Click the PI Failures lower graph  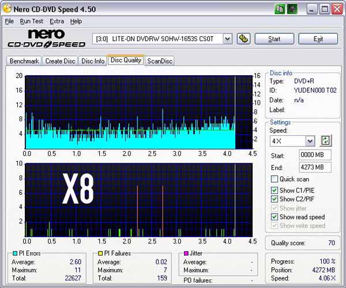tap(138, 200)
